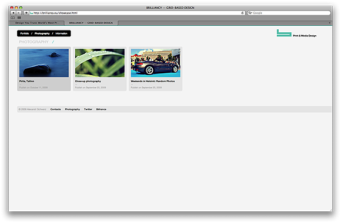Go back with the Safari back arrow
Screen dimensions: 341x223
[x=13, y=13]
